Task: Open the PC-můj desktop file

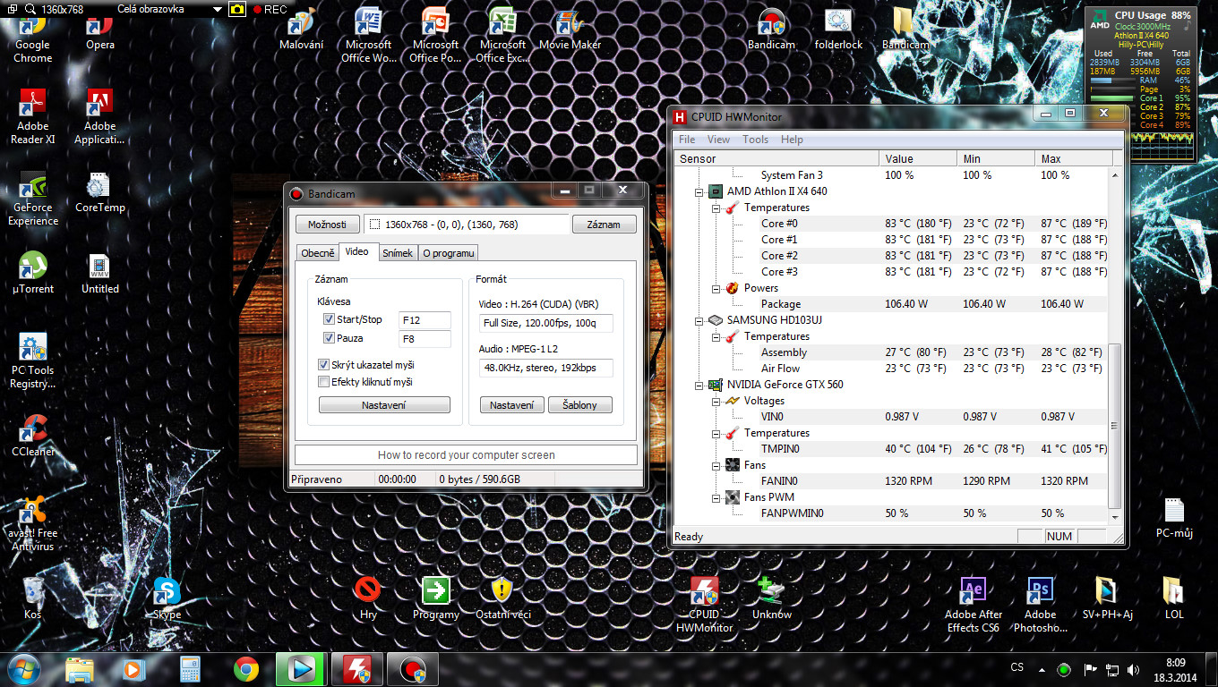Action: click(1174, 519)
